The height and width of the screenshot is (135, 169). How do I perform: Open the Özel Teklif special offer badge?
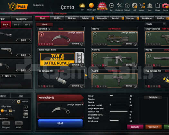pos(102,6)
